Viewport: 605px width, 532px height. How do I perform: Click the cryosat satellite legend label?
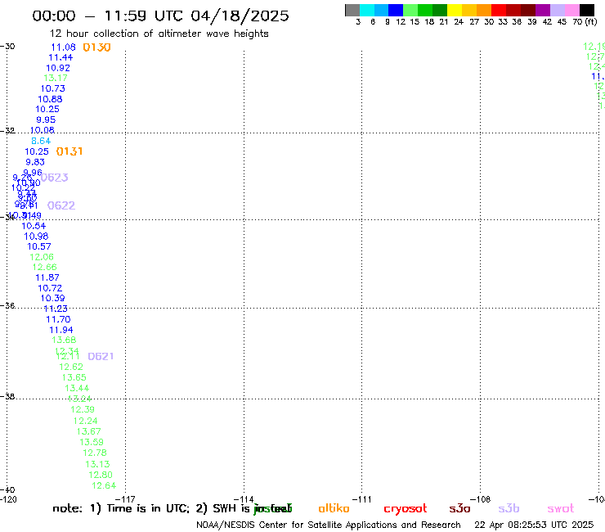click(x=406, y=509)
